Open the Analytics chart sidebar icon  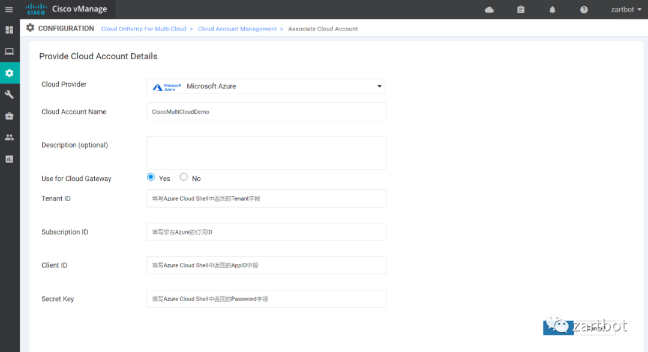tap(9, 159)
